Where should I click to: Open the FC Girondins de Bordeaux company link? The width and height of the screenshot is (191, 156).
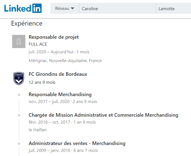click(58, 74)
